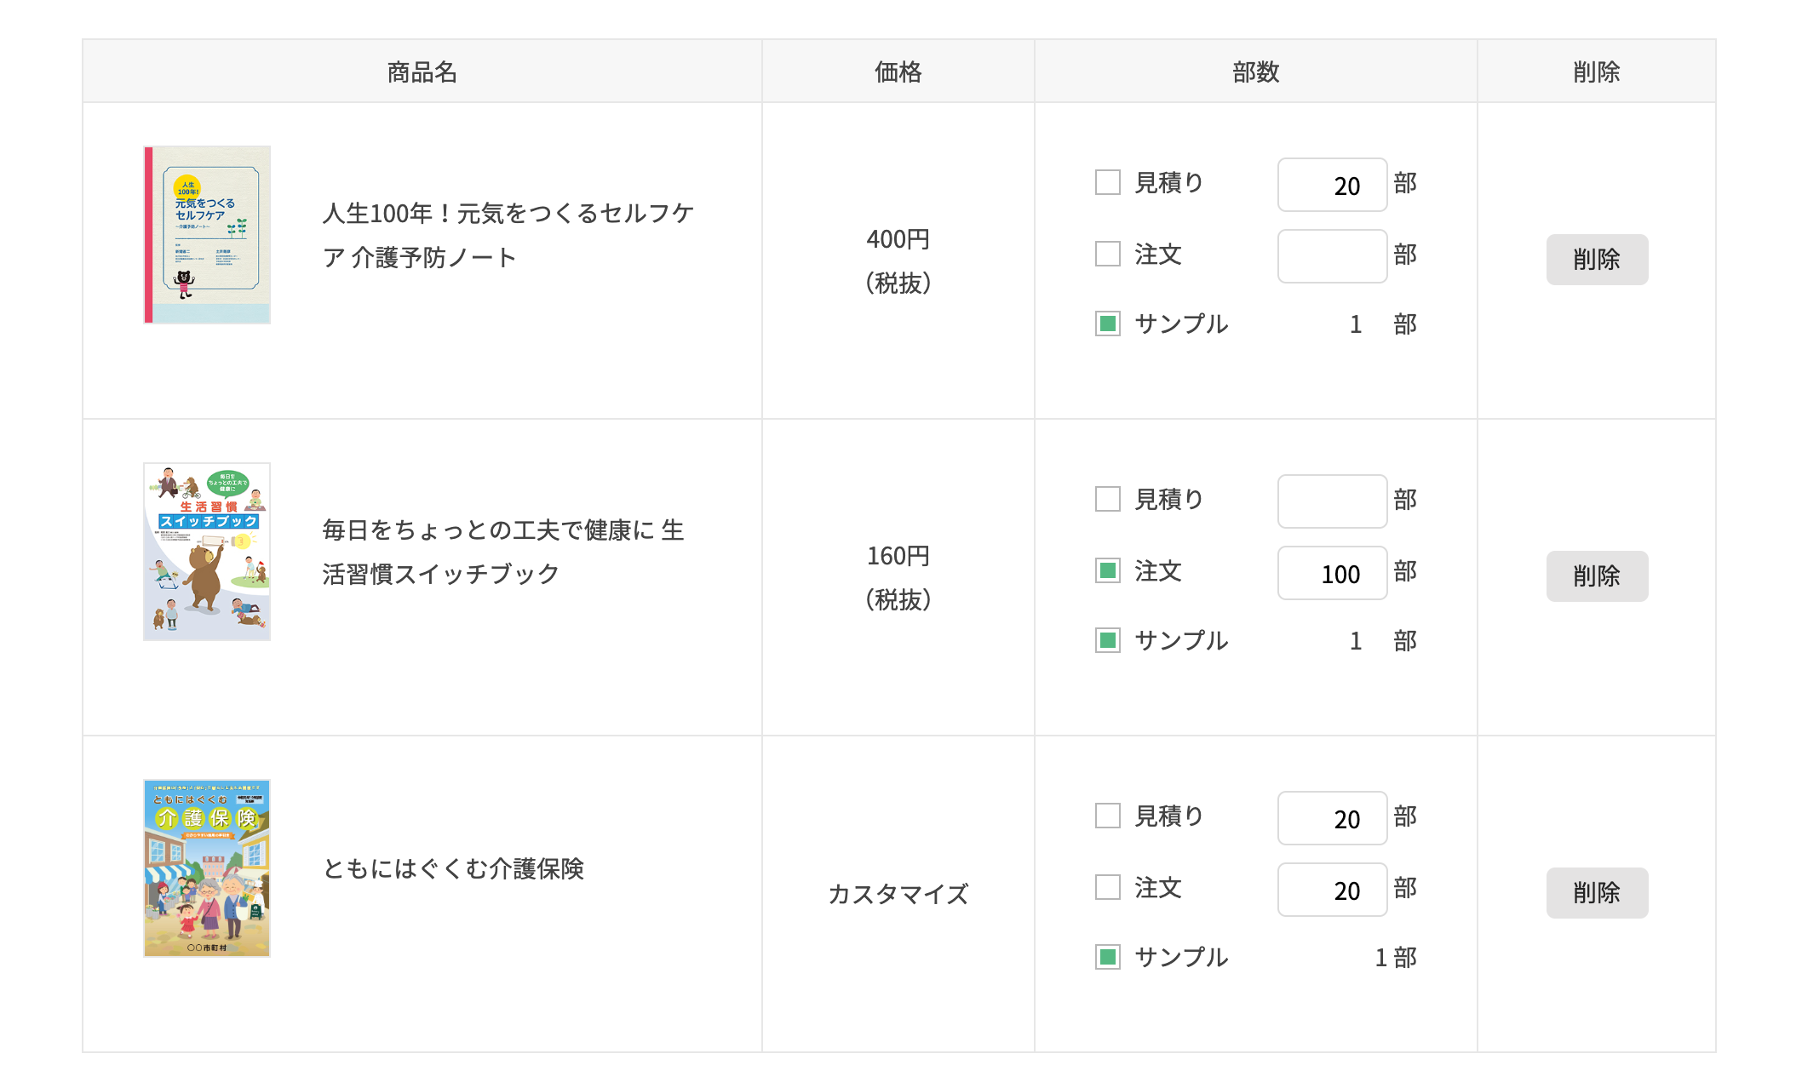Open 生活習慣スイッチブック cover thumbnail
Screen dimensions: 1802x1088
pos(207,552)
